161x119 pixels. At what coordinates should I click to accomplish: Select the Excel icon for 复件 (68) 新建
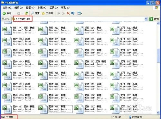pos(43,75)
